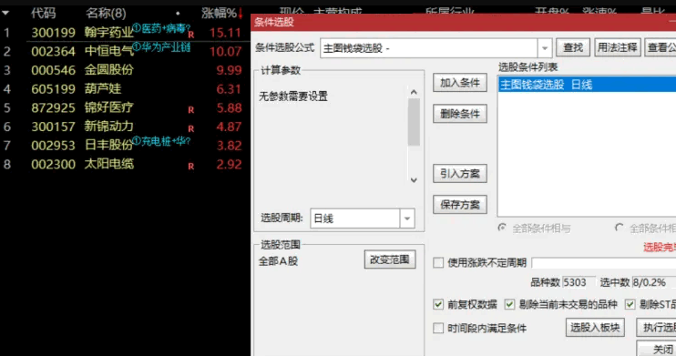Select 主图钱袋选股 日线 in condition list
The height and width of the screenshot is (356, 676).
(x=587, y=85)
